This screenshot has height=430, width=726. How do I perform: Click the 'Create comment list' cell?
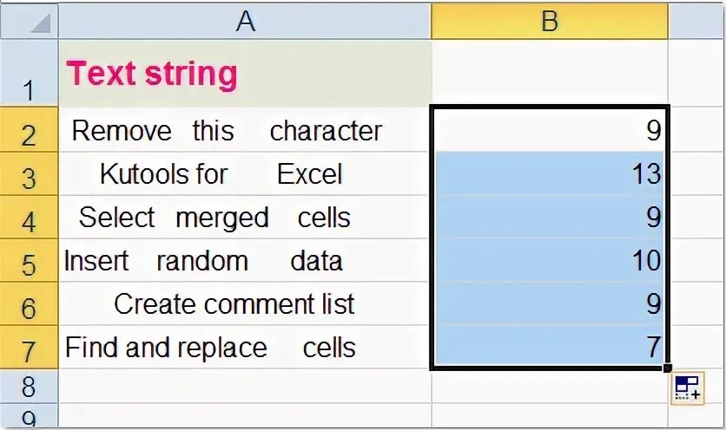pyautogui.click(x=245, y=304)
